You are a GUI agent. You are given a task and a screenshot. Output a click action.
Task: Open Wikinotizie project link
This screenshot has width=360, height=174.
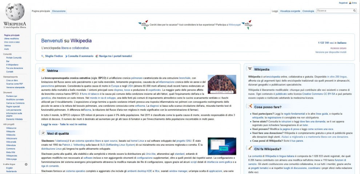click(11, 146)
